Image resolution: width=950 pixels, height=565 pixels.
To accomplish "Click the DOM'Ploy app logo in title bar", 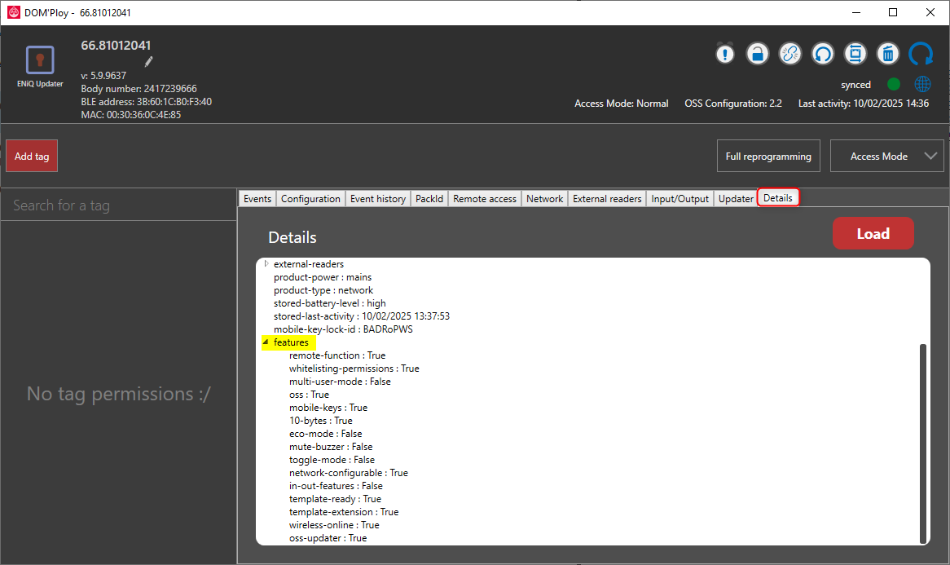I will click(13, 12).
